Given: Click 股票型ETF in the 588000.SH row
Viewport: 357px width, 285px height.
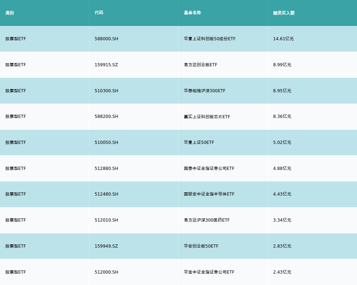Looking at the screenshot, I should click(16, 39).
